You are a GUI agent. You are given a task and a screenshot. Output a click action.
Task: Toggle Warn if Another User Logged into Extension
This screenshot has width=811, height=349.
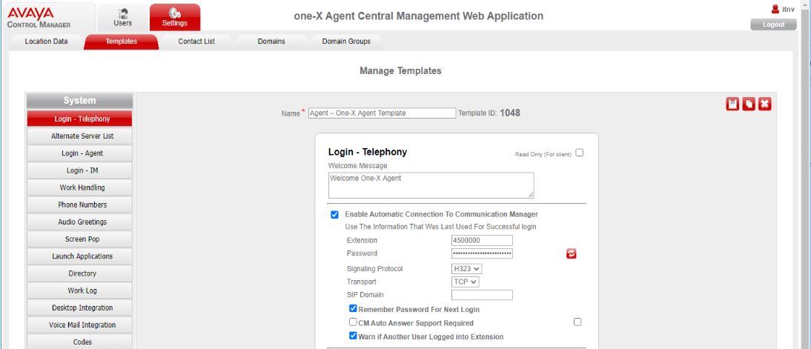353,336
